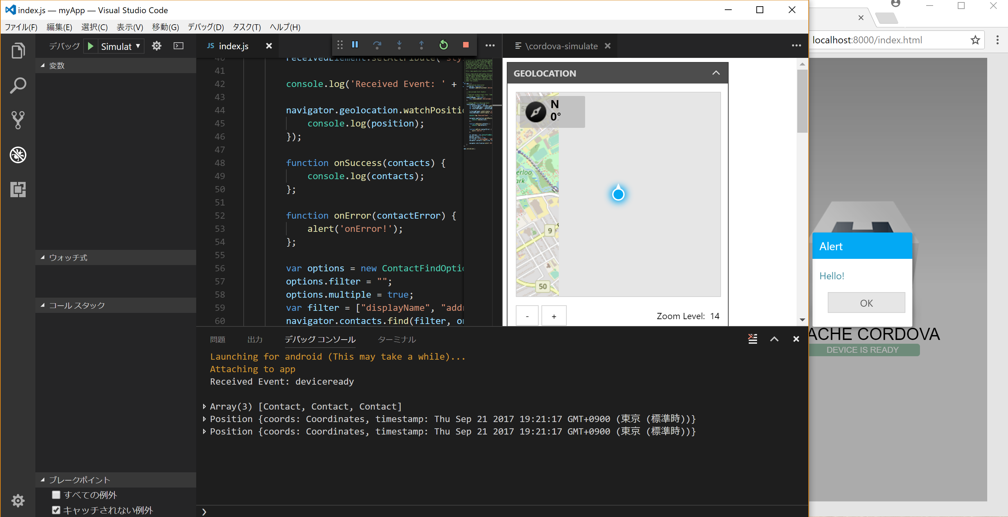The image size is (1008, 517).
Task: Close the index.js editor tab
Action: point(269,46)
